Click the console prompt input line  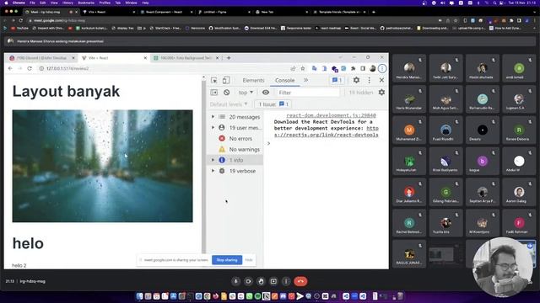pos(326,143)
